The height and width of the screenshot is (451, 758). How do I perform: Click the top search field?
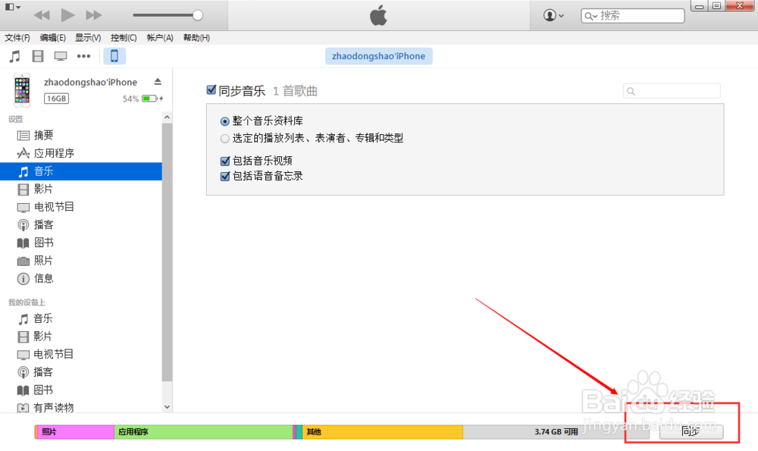pyautogui.click(x=632, y=16)
